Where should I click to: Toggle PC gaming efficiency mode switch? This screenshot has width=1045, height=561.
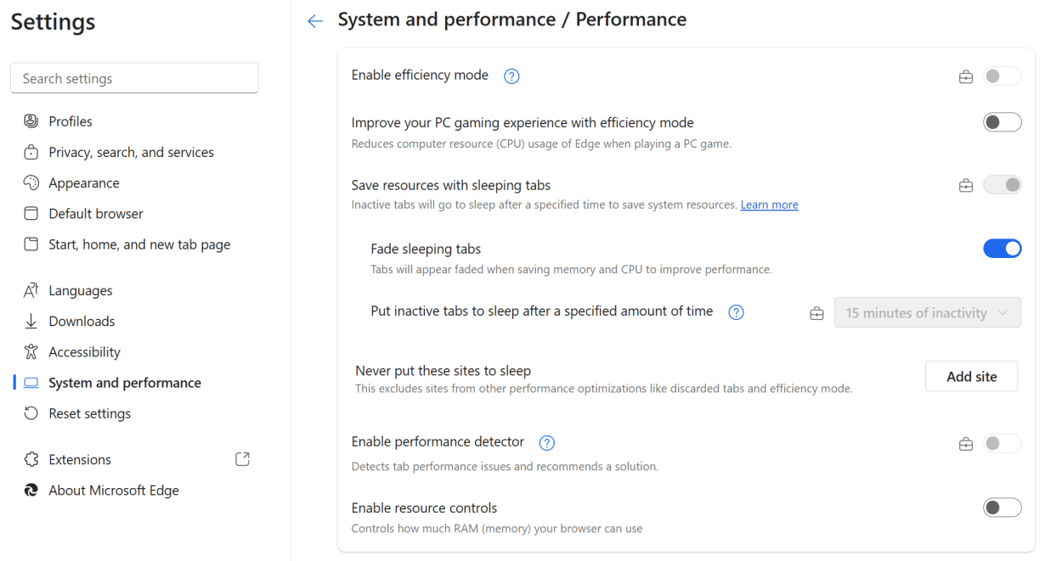[1003, 122]
